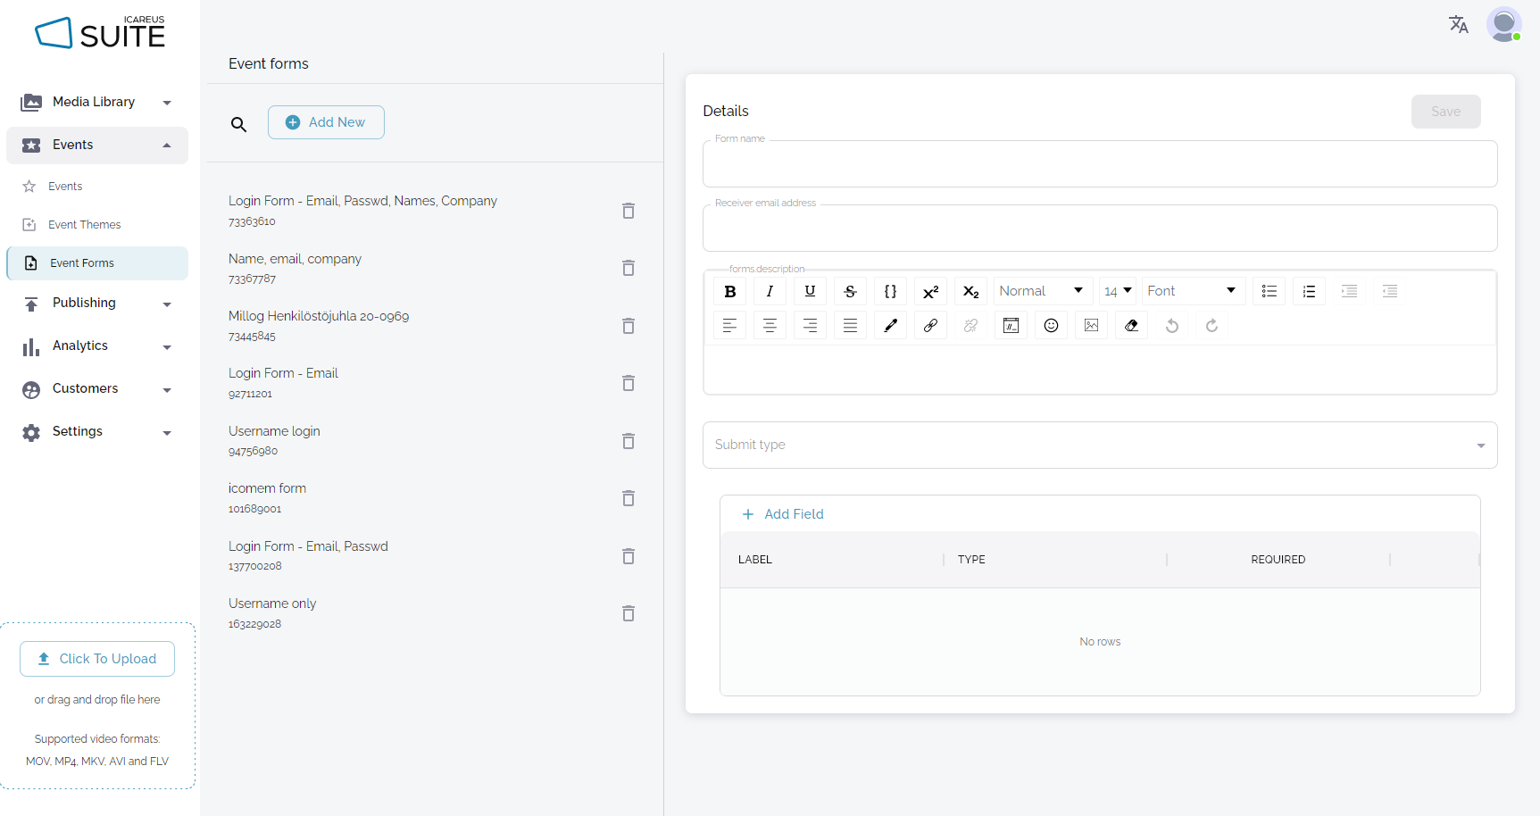Toggle bold formatting in description editor
Image resolution: width=1540 pixels, height=816 pixels.
point(729,291)
